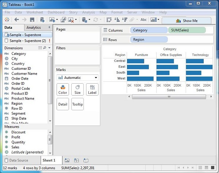219x173 pixels.
Task: Expand the Analytics tab options arrow
Action: 49,28
